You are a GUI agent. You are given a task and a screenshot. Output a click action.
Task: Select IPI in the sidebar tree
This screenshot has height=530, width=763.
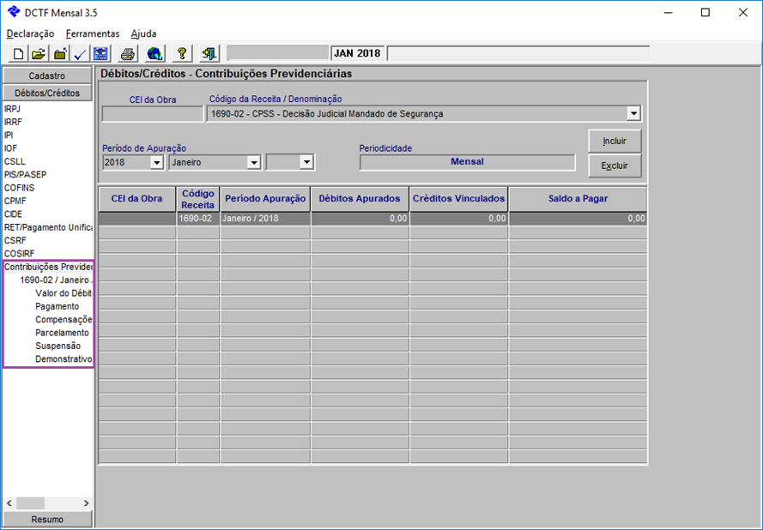[x=9, y=136]
